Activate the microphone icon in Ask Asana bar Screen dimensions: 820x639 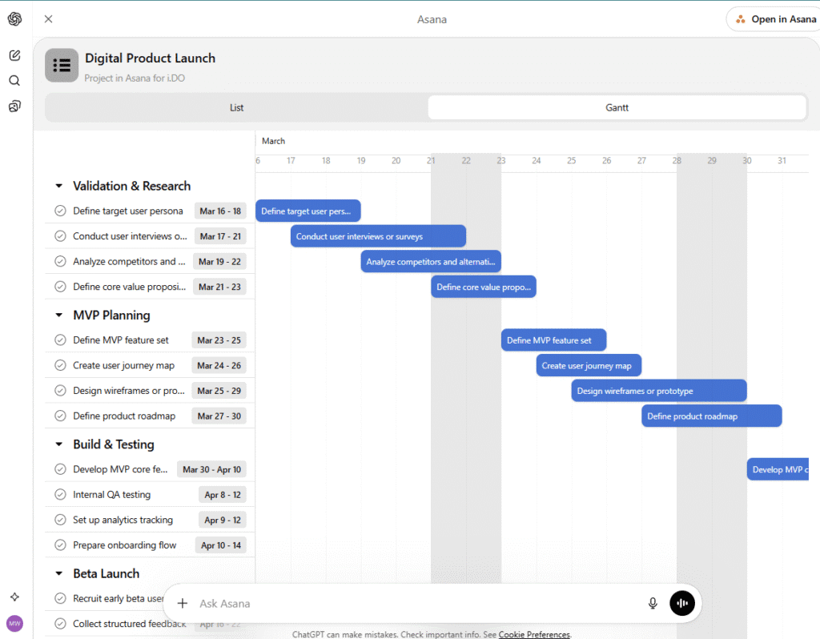pyautogui.click(x=652, y=603)
